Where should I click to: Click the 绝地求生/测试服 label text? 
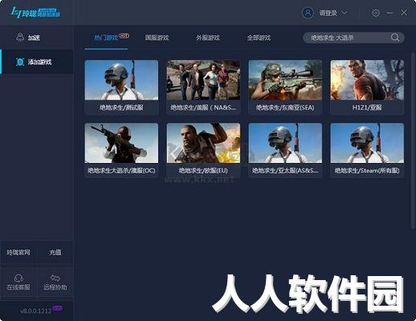(121, 108)
